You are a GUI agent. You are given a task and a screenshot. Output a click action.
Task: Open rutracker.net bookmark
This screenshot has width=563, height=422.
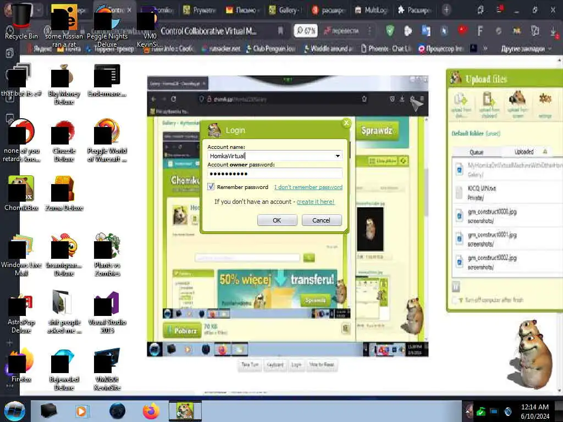pos(221,48)
